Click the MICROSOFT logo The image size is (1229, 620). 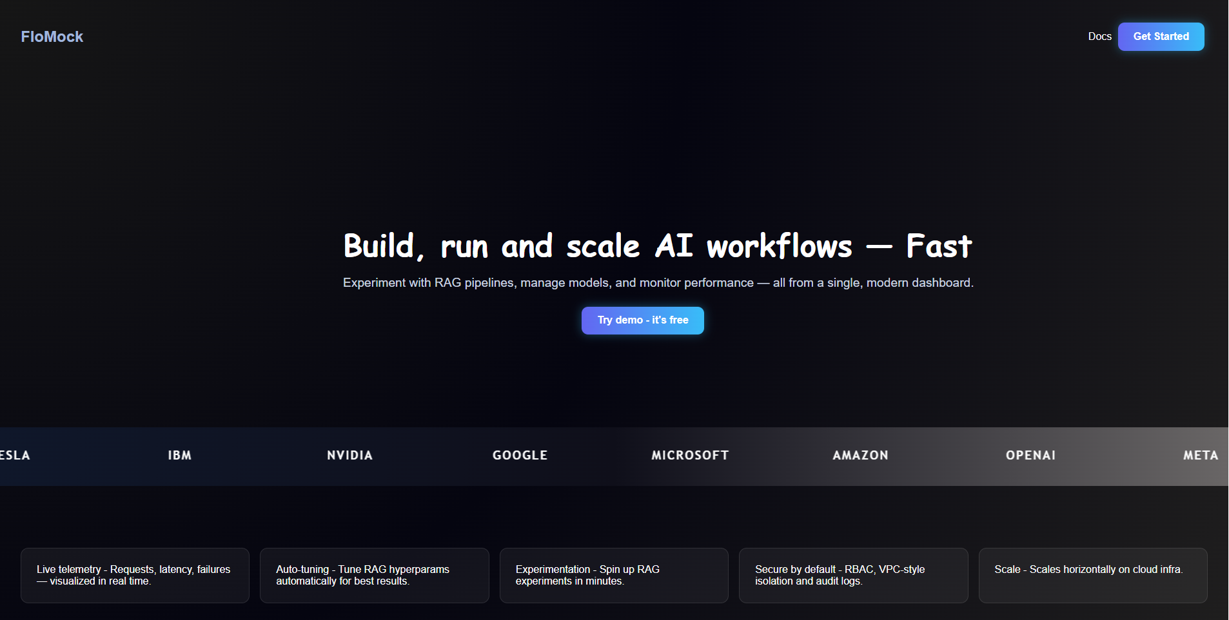(x=690, y=456)
